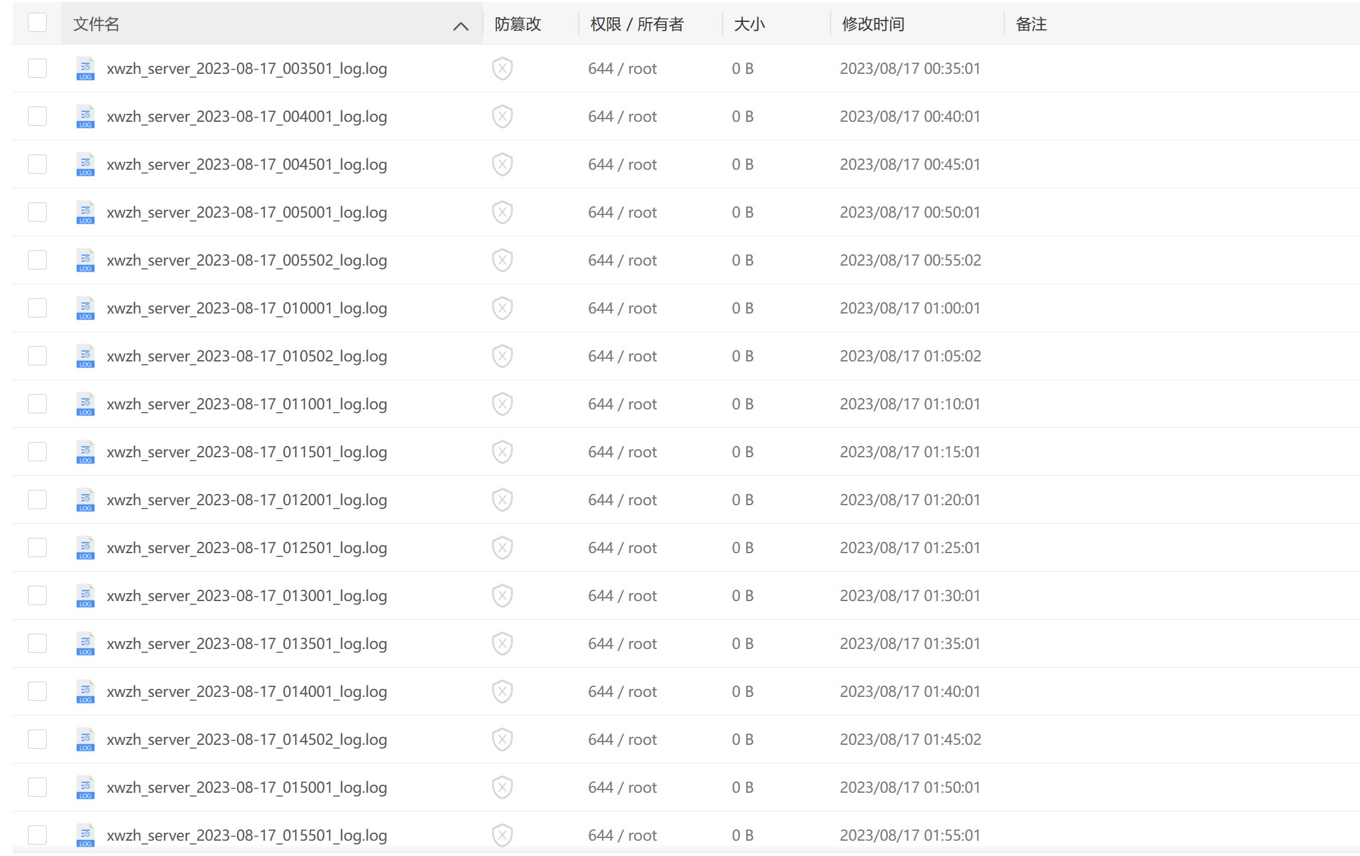
Task: Click the 权限 / 所有者 column header
Action: point(637,24)
